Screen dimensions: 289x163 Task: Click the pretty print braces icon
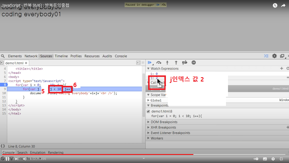(3, 146)
